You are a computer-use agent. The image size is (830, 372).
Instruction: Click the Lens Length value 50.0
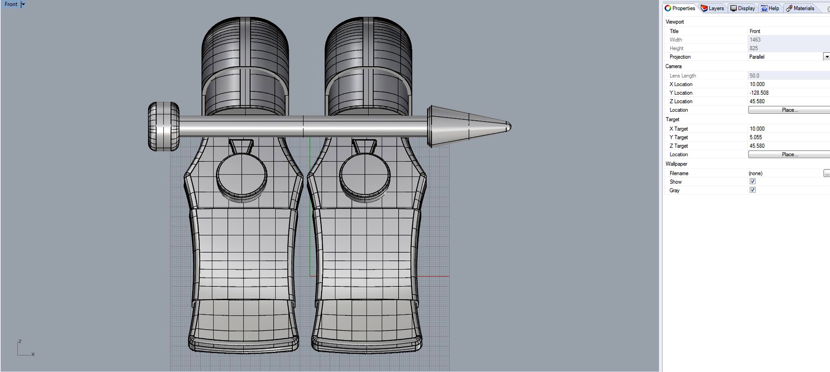tap(788, 76)
